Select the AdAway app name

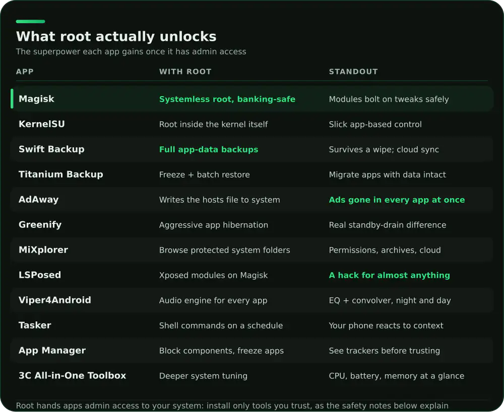pos(39,200)
